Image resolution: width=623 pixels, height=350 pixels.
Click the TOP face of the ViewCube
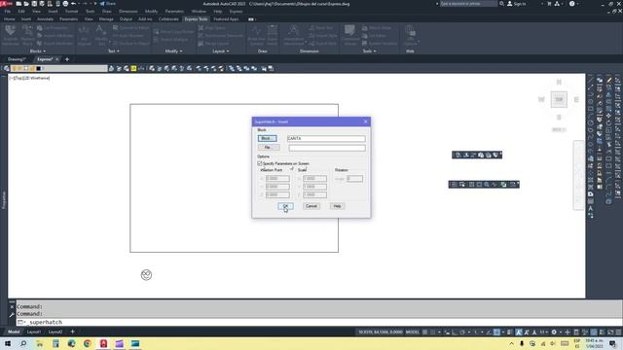pos(559,99)
